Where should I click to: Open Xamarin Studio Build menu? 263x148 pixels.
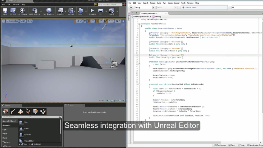coord(159,3)
